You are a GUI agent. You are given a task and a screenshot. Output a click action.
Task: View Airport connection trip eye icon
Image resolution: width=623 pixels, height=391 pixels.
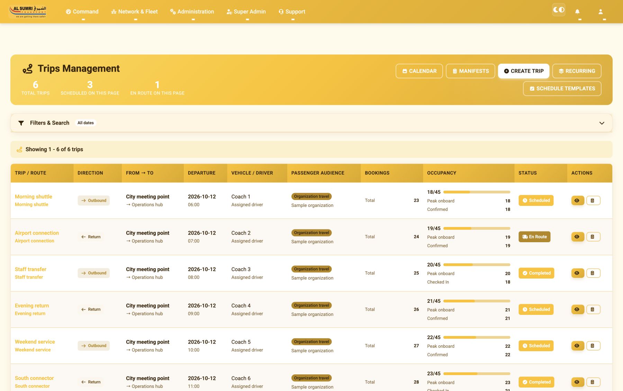click(578, 237)
